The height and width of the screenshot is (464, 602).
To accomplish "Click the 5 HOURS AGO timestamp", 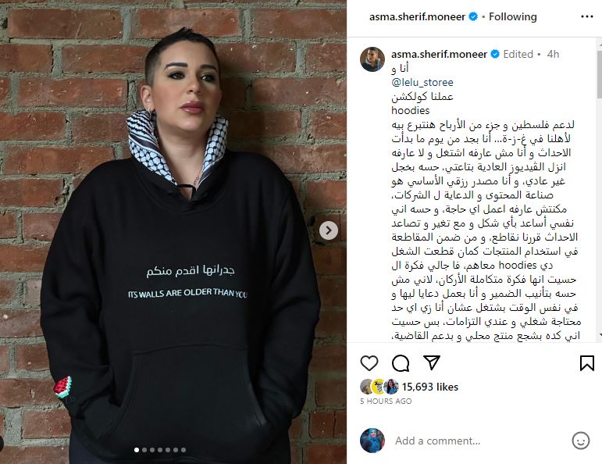I will click(x=386, y=401).
